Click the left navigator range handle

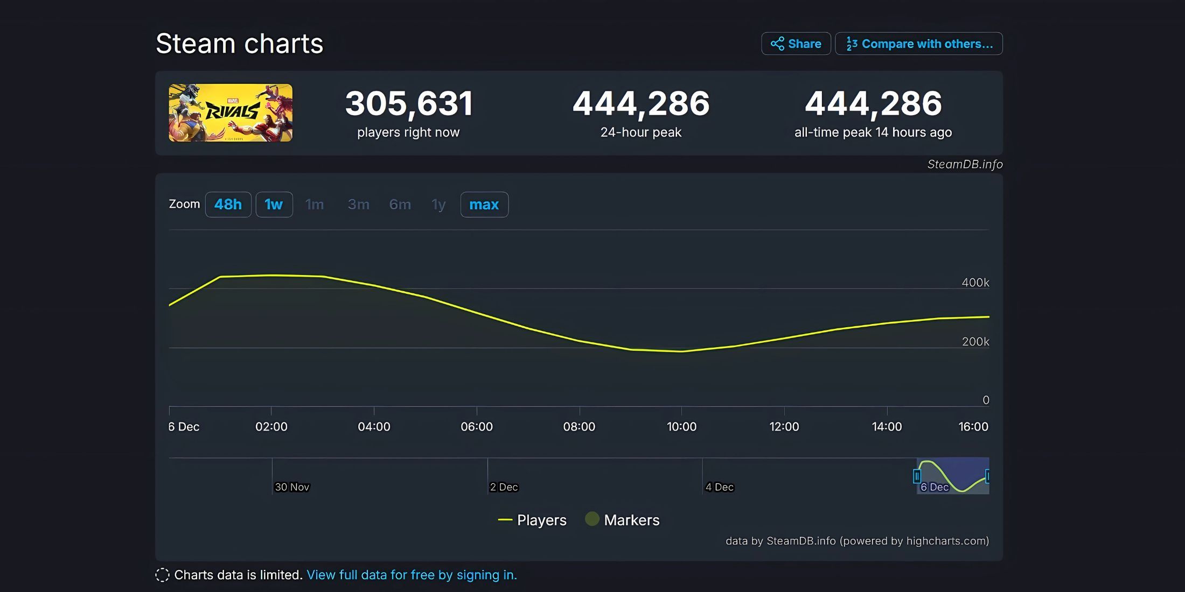[x=917, y=476]
